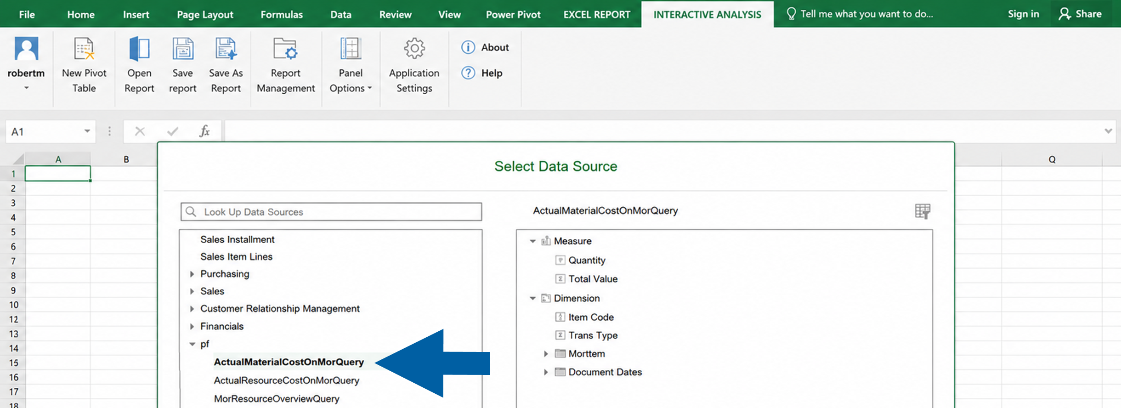1121x408 pixels.
Task: Switch to the Insert tab
Action: [136, 14]
